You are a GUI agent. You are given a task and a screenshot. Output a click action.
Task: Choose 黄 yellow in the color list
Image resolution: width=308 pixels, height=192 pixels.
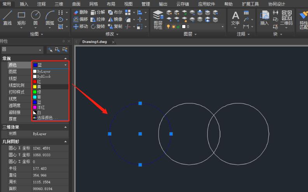pyautogui.click(x=50, y=87)
